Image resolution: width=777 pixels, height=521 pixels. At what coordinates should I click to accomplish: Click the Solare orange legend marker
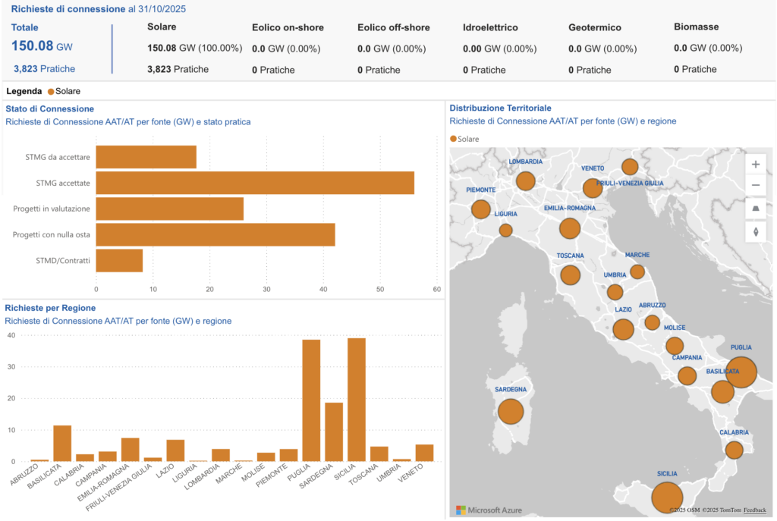click(x=51, y=91)
